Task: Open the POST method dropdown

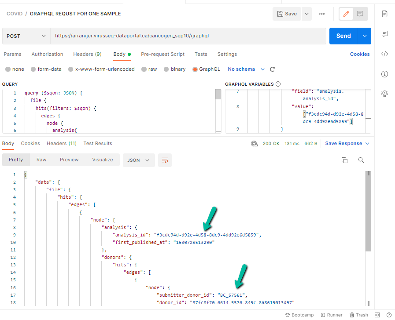Action: [26, 36]
